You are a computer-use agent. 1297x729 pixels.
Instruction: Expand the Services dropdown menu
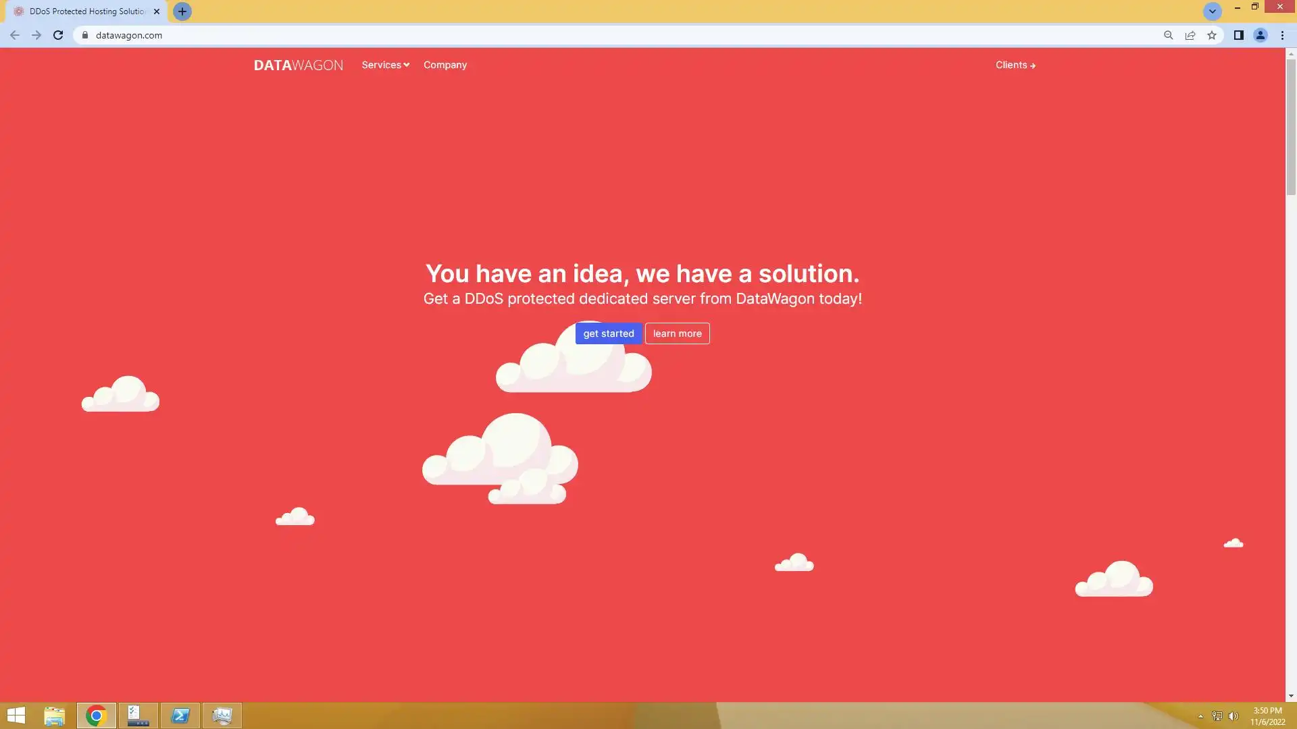(x=385, y=65)
